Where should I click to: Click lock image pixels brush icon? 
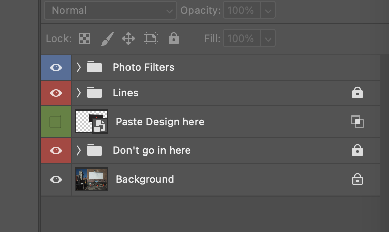point(107,38)
